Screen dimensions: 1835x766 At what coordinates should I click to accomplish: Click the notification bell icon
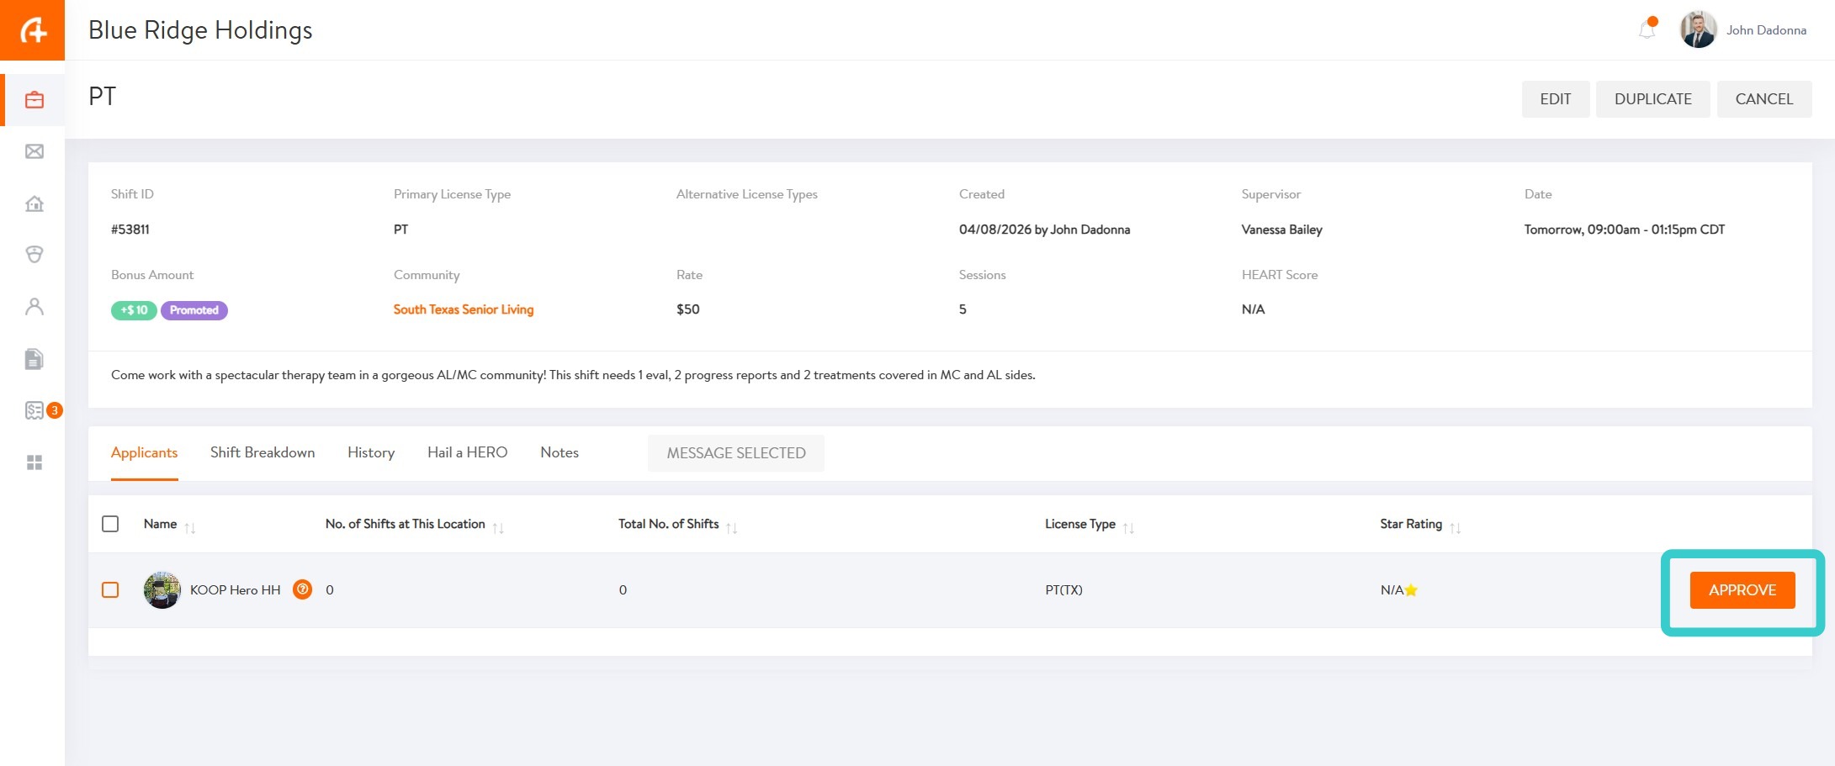click(1647, 30)
